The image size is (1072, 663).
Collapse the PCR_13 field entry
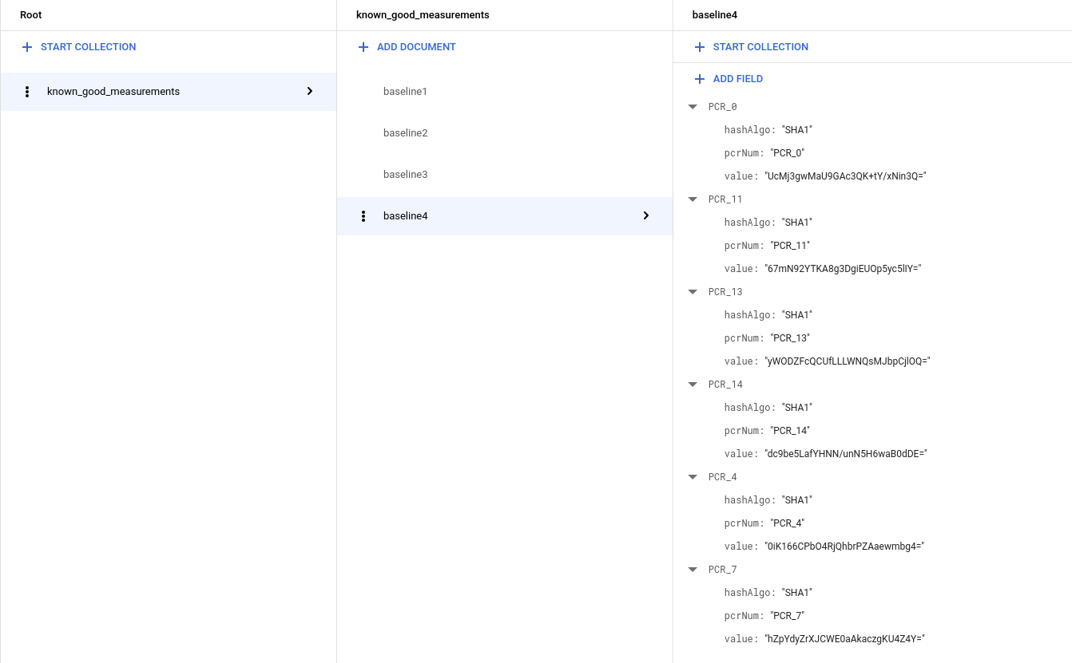692,292
